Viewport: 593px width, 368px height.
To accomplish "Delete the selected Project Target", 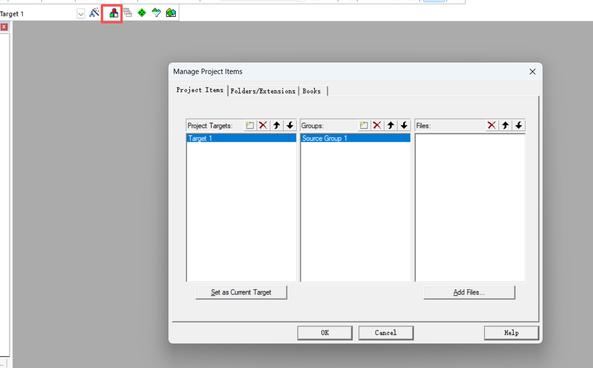I will pyautogui.click(x=263, y=125).
